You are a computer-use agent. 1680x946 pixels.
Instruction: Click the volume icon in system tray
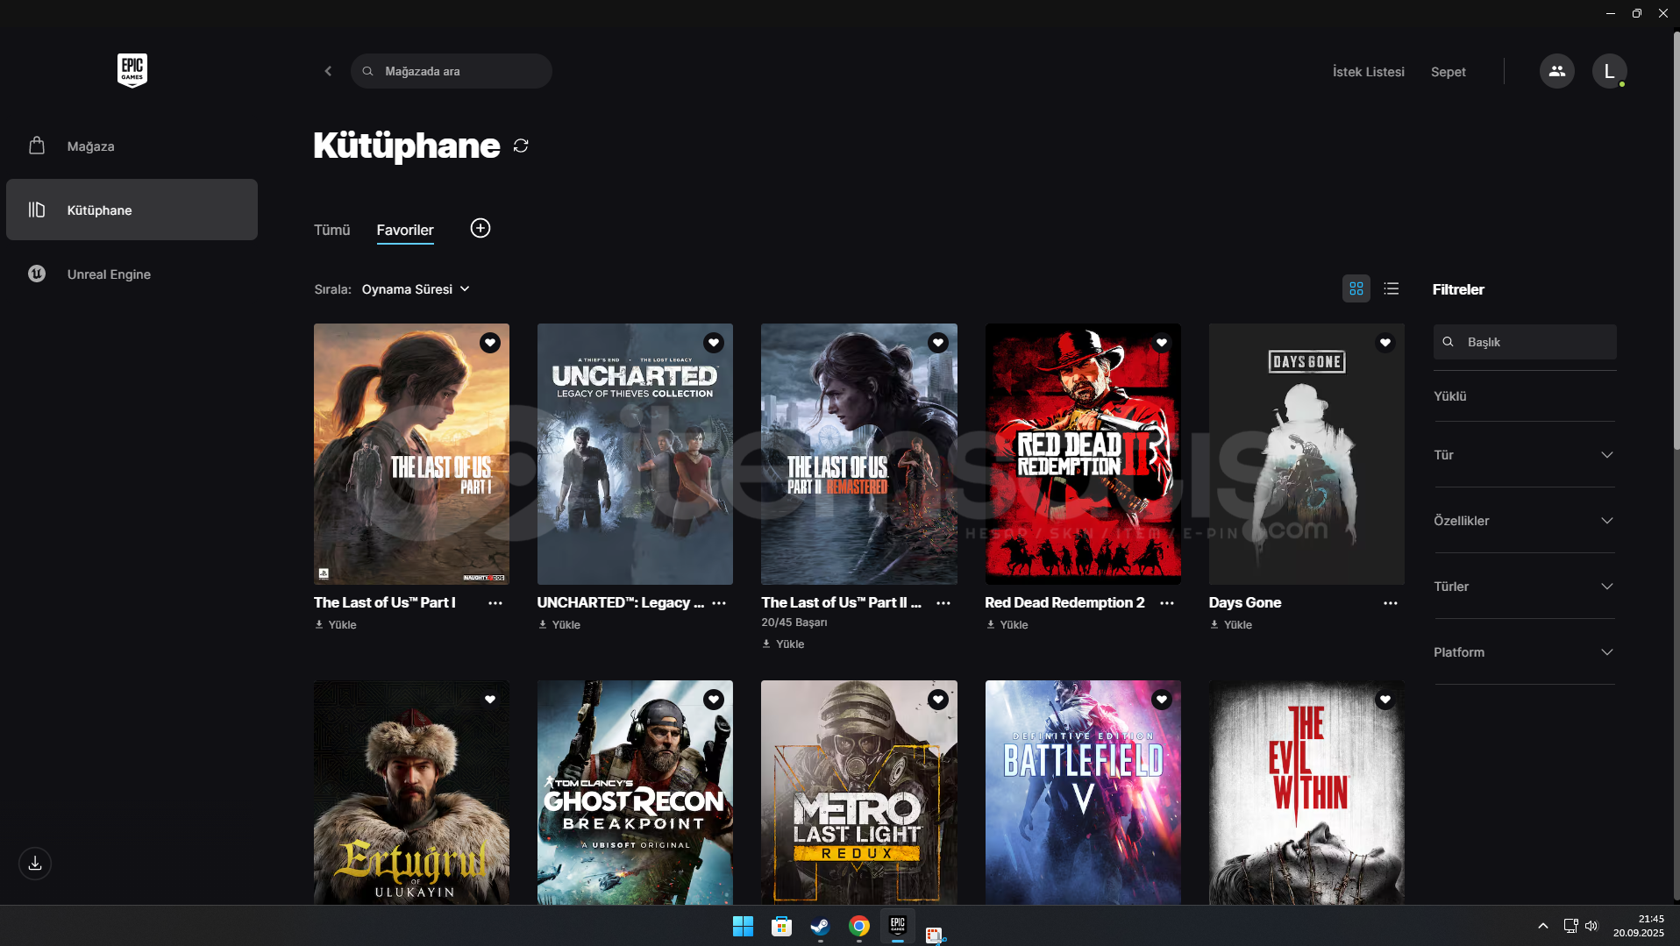click(1591, 926)
